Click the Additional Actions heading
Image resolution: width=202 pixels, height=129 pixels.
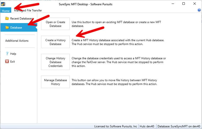click(x=17, y=41)
